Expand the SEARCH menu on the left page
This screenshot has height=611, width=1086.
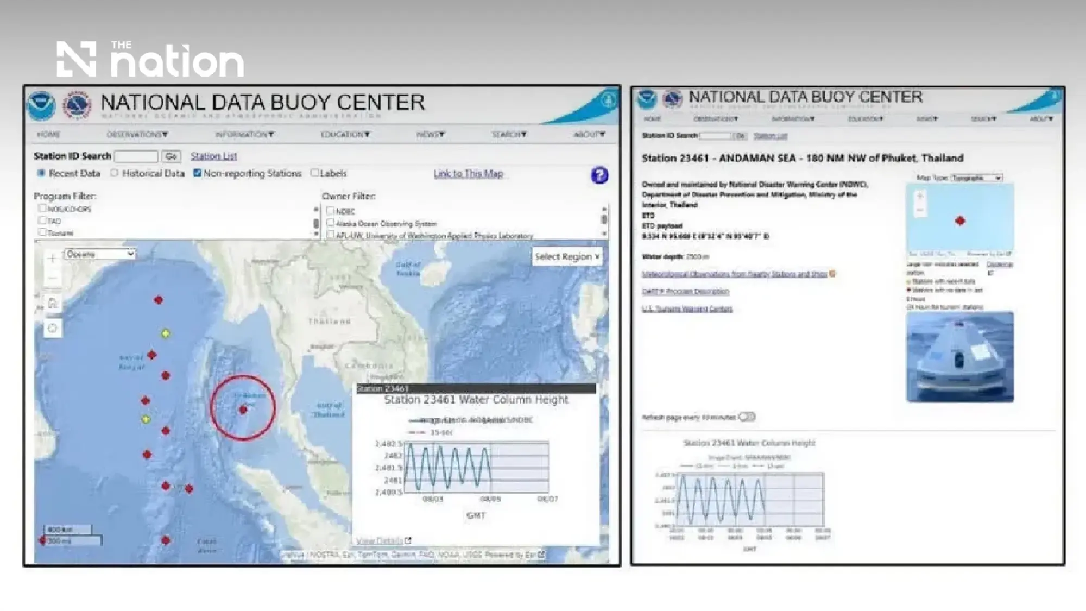point(509,134)
